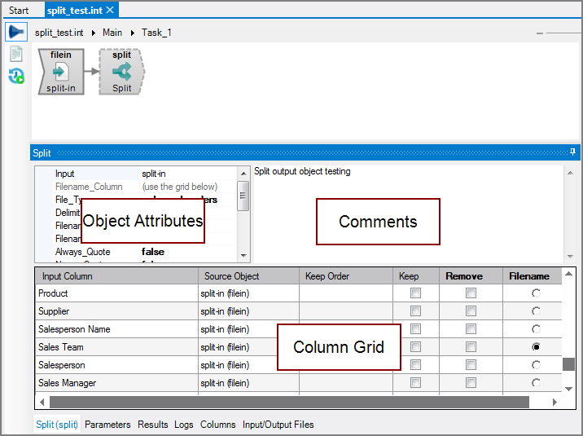Pin the Split panel with pushpin icon
583x436 pixels.
click(573, 152)
